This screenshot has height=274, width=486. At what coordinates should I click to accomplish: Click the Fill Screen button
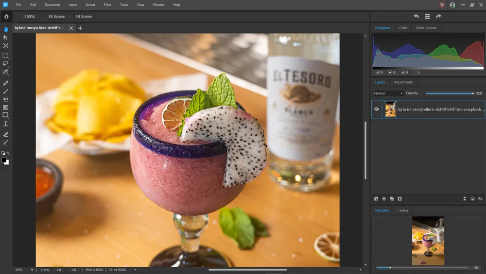pos(84,17)
